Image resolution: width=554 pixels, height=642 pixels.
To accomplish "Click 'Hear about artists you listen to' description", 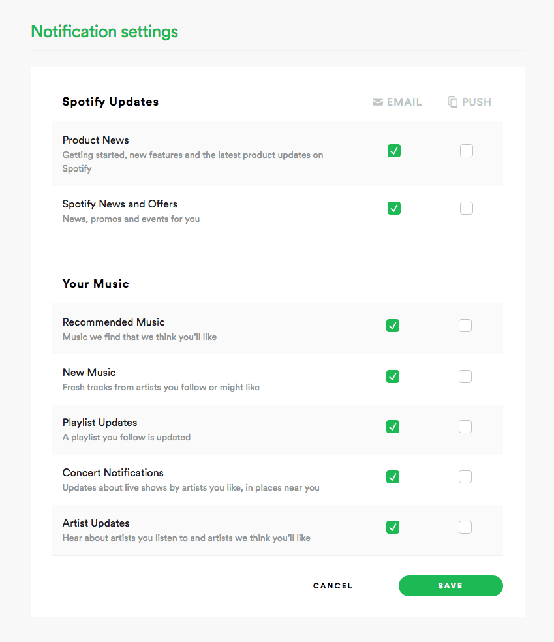I will 187,538.
